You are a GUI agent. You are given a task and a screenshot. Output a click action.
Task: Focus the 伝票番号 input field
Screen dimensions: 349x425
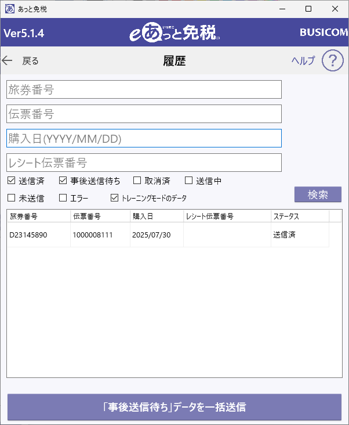tap(144, 114)
